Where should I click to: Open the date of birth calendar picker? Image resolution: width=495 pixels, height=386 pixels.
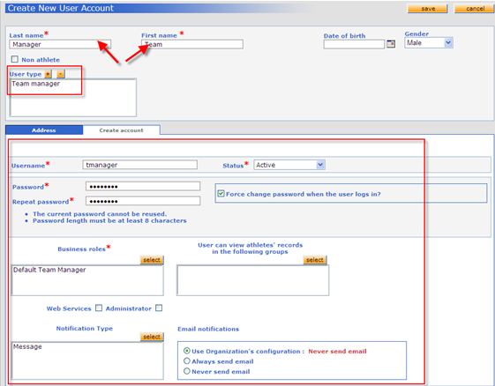[x=391, y=44]
